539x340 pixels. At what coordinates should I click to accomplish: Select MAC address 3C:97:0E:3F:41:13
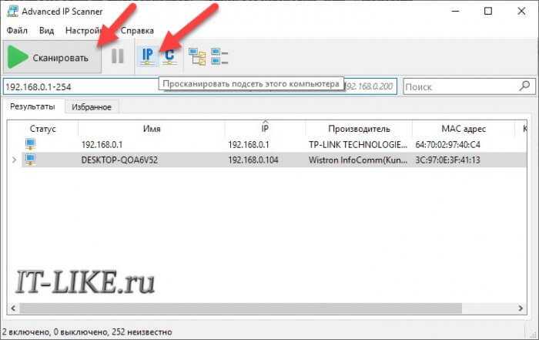448,160
